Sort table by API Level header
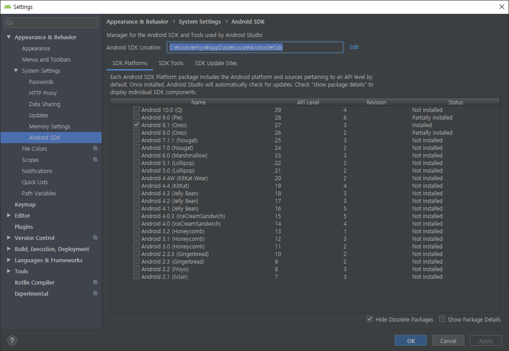This screenshot has height=351, width=509. [x=308, y=102]
